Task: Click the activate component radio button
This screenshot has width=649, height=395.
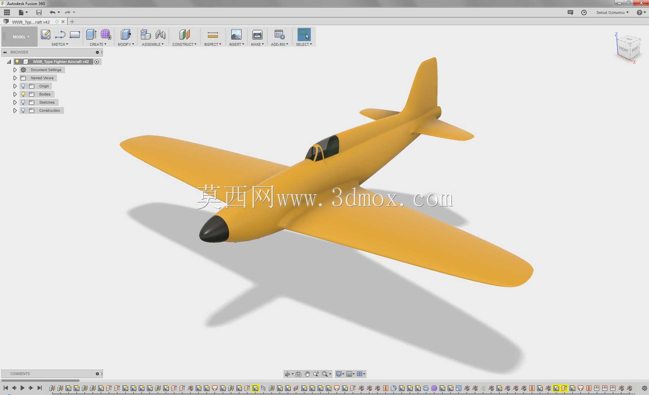Action: pyautogui.click(x=97, y=62)
